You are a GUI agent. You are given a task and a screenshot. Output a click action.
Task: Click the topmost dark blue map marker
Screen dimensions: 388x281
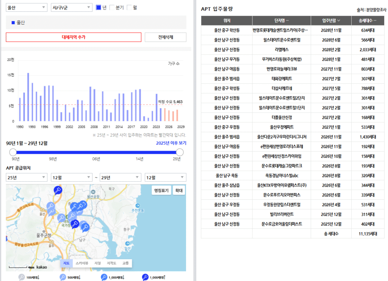pos(58,190)
